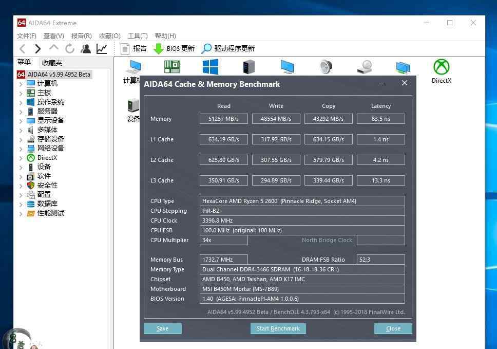This screenshot has width=497, height=349.
Task: Switch to the 收藏夹 favorites tab
Action: click(52, 63)
